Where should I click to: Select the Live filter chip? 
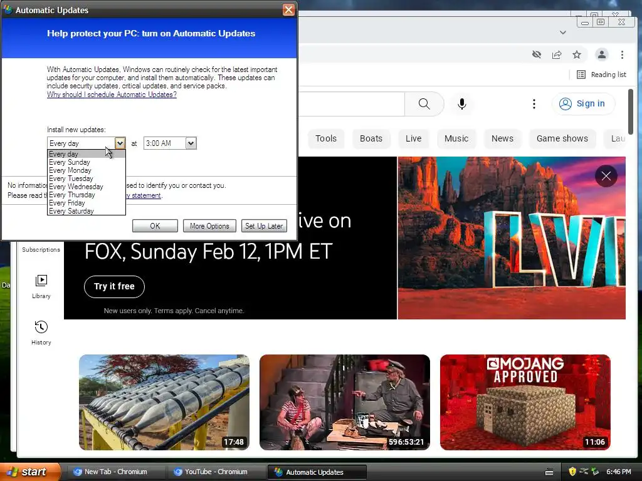[x=414, y=138]
